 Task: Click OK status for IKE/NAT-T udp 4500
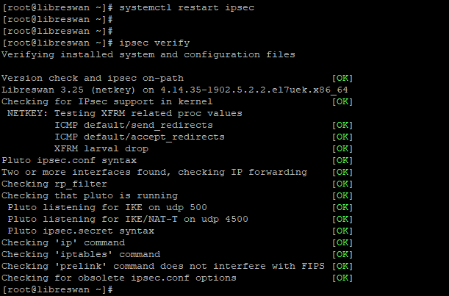[x=342, y=219]
